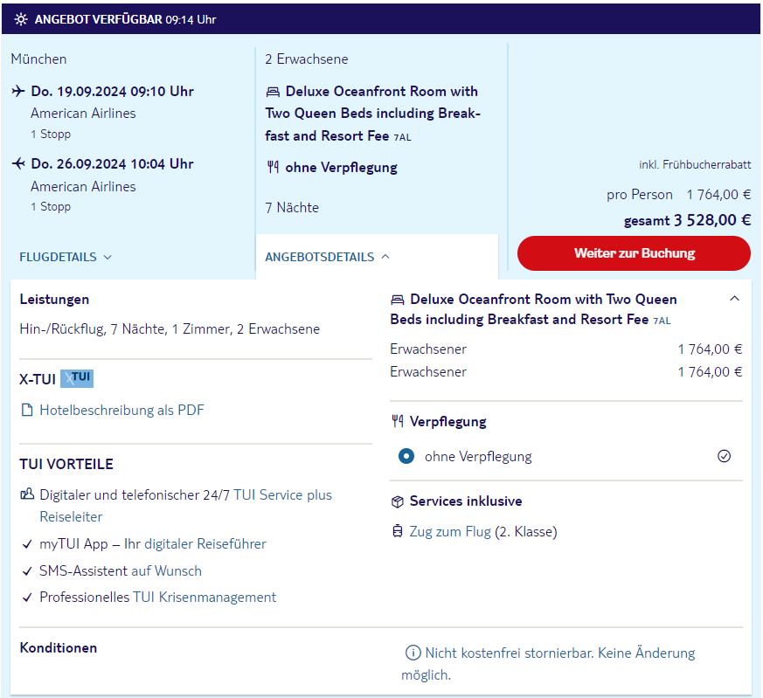
Task: Click the return flight airplane icon
Action: click(18, 163)
